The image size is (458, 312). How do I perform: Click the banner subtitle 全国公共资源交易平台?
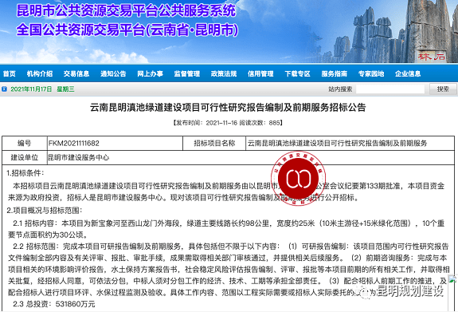(x=127, y=30)
